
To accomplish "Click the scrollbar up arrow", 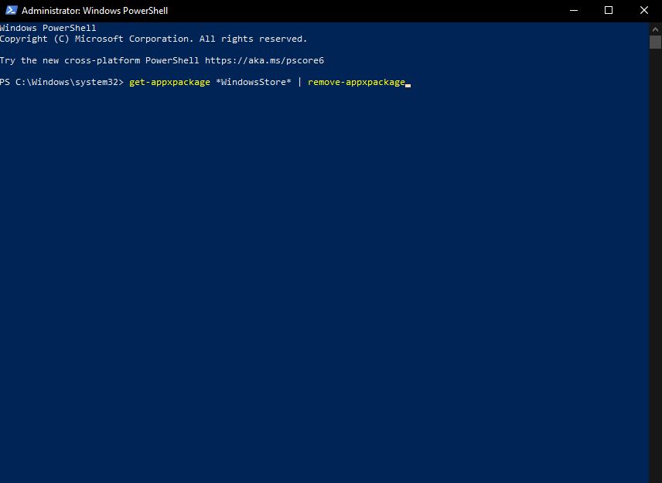I will (655, 28).
